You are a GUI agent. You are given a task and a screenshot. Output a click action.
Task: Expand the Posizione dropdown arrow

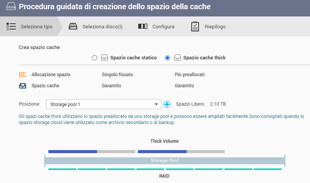pos(156,104)
